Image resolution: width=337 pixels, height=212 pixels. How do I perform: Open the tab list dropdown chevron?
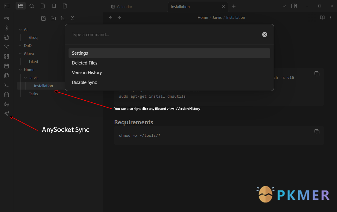click(284, 6)
